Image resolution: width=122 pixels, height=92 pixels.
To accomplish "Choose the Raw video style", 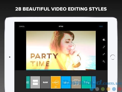I will [45, 82].
